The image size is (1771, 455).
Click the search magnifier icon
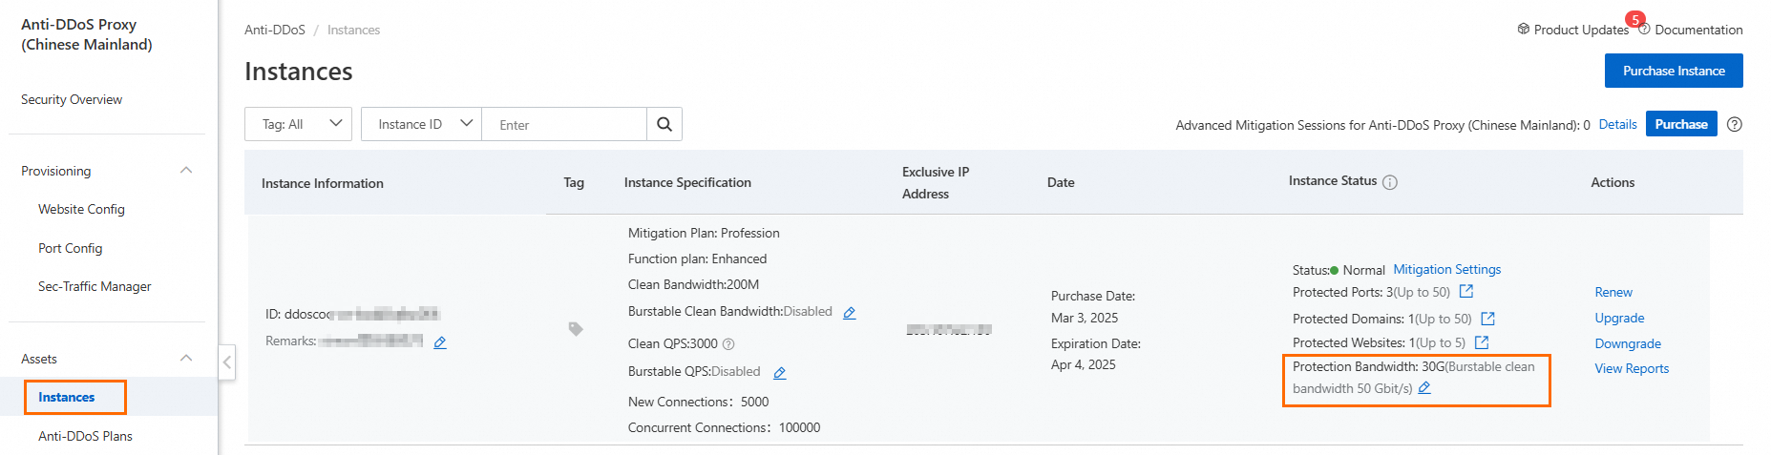click(664, 124)
